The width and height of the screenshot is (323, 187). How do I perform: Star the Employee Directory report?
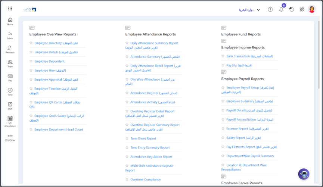[31, 43]
